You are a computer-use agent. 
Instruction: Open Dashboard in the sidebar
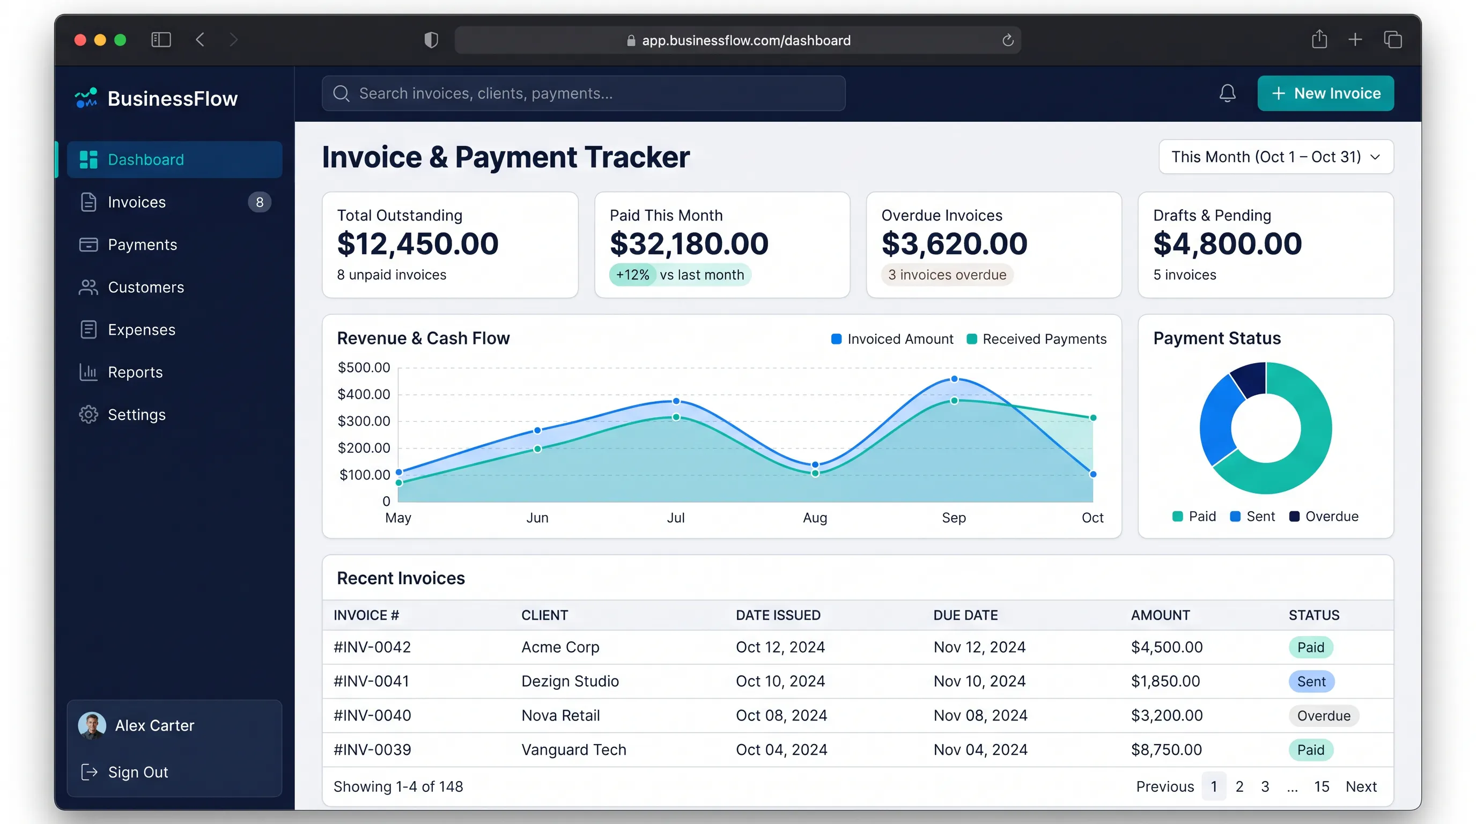click(175, 159)
